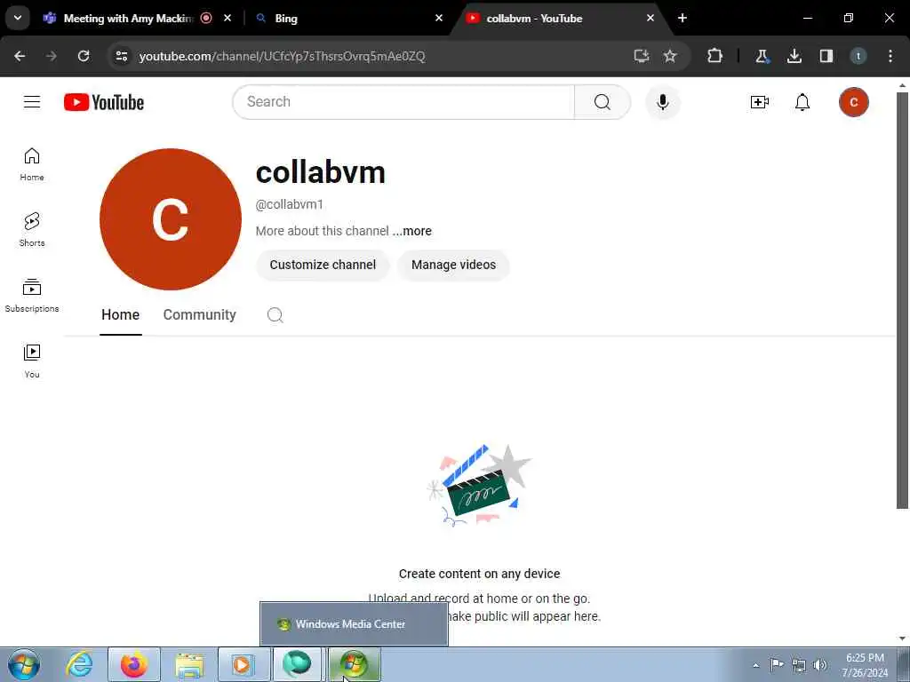The width and height of the screenshot is (910, 682).
Task: Click the channel search magnifier icon
Action: coord(275,315)
